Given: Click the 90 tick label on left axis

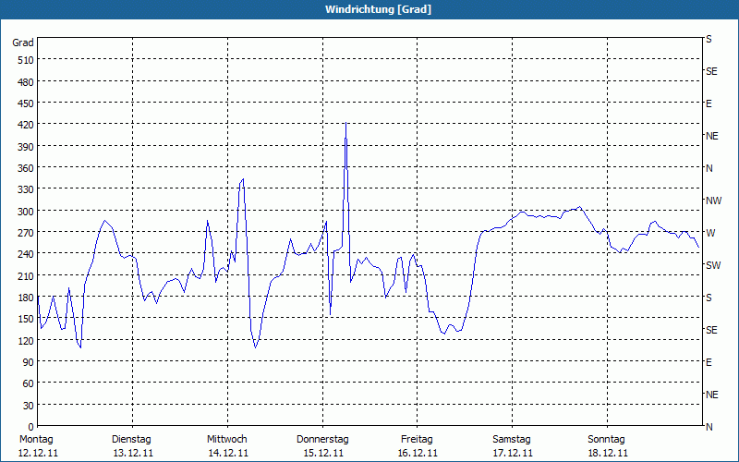Looking at the screenshot, I should point(27,362).
